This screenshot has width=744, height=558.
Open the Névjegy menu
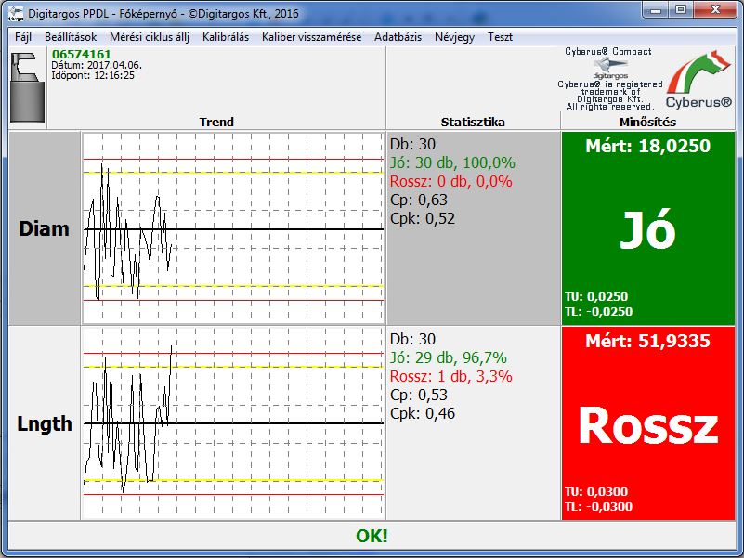coord(454,37)
